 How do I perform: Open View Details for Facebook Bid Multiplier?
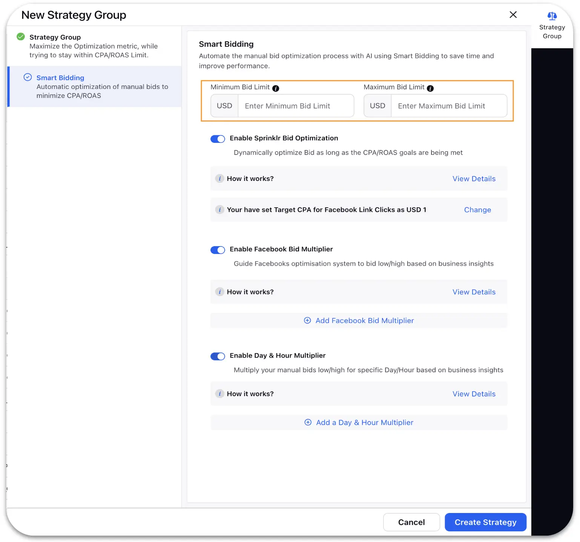point(474,292)
